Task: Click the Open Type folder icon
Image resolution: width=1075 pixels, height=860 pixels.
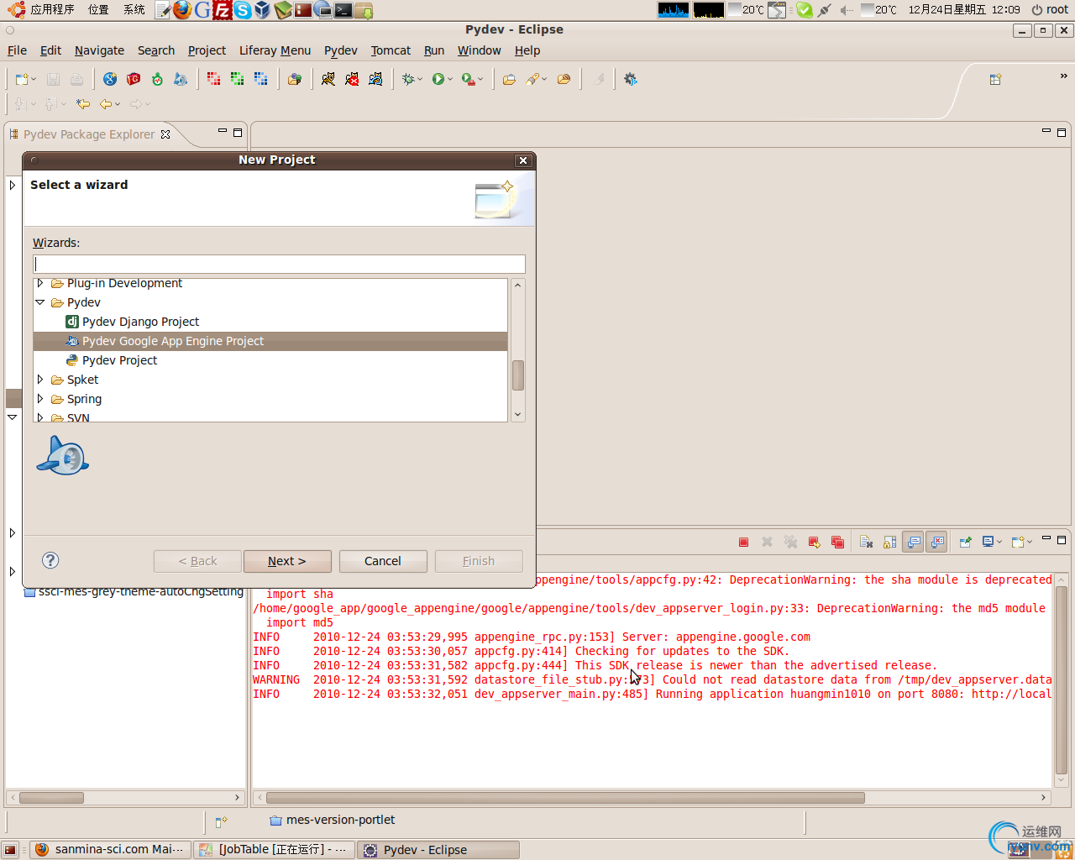Action: pos(509,79)
